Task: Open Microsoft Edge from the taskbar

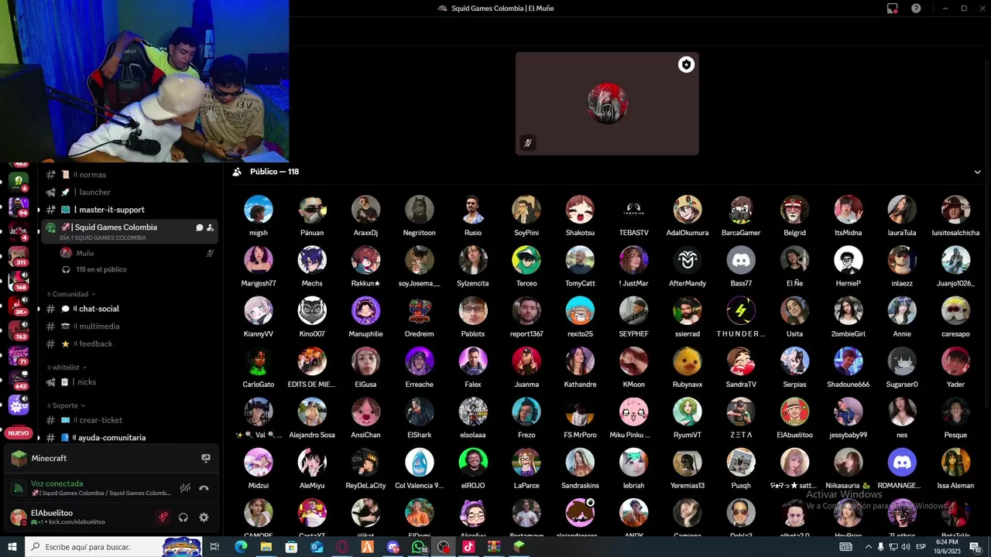Action: [240, 547]
